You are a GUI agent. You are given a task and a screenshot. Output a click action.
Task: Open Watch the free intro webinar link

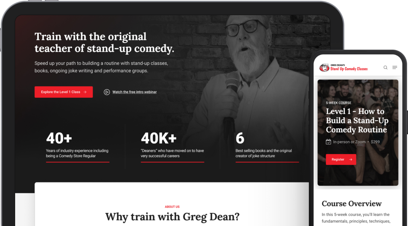click(135, 92)
